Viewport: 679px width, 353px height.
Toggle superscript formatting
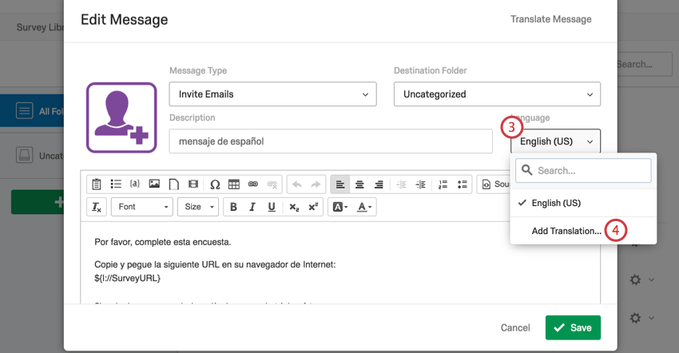click(313, 207)
